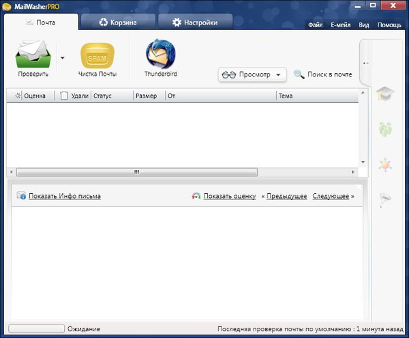The height and width of the screenshot is (338, 409).
Task: Collapse the right sidebar with the arrow handle
Action: coord(366,63)
